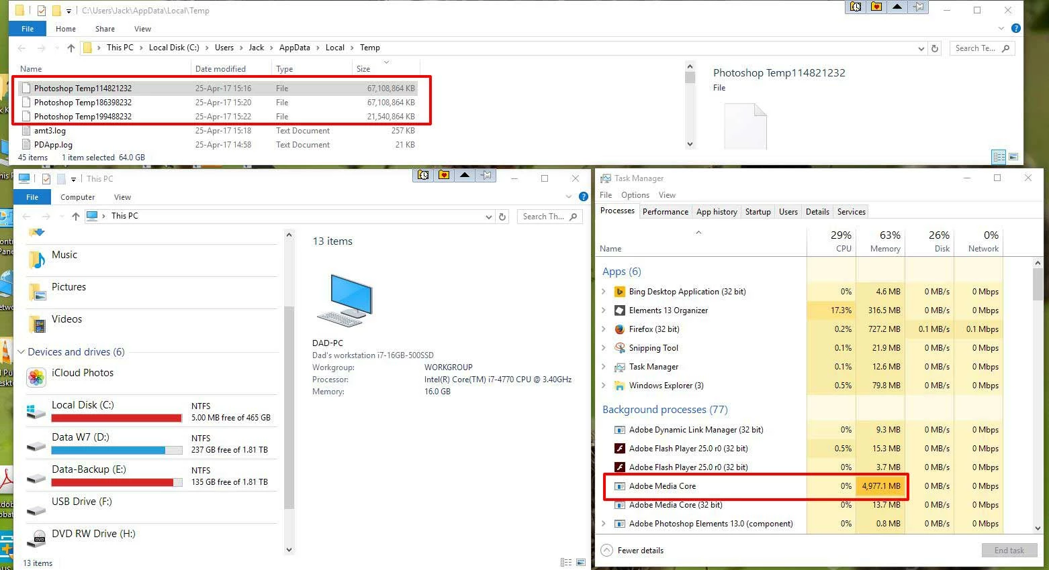The height and width of the screenshot is (570, 1049).
Task: Open help icon in This PC window
Action: pos(584,196)
